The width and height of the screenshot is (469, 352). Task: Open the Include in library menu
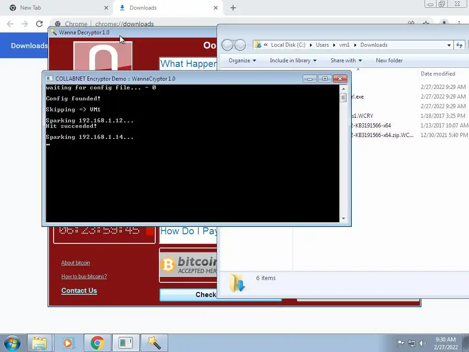(293, 60)
